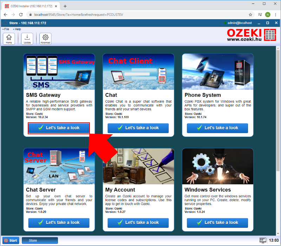Go to Home in Ozeki toolbar

pyautogui.click(x=9, y=39)
